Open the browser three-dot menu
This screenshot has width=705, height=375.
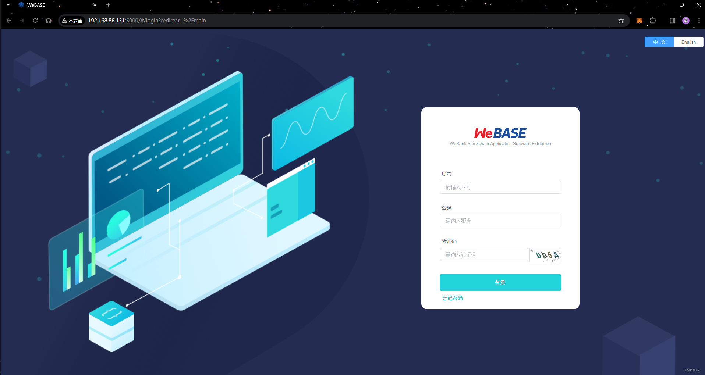tap(699, 21)
